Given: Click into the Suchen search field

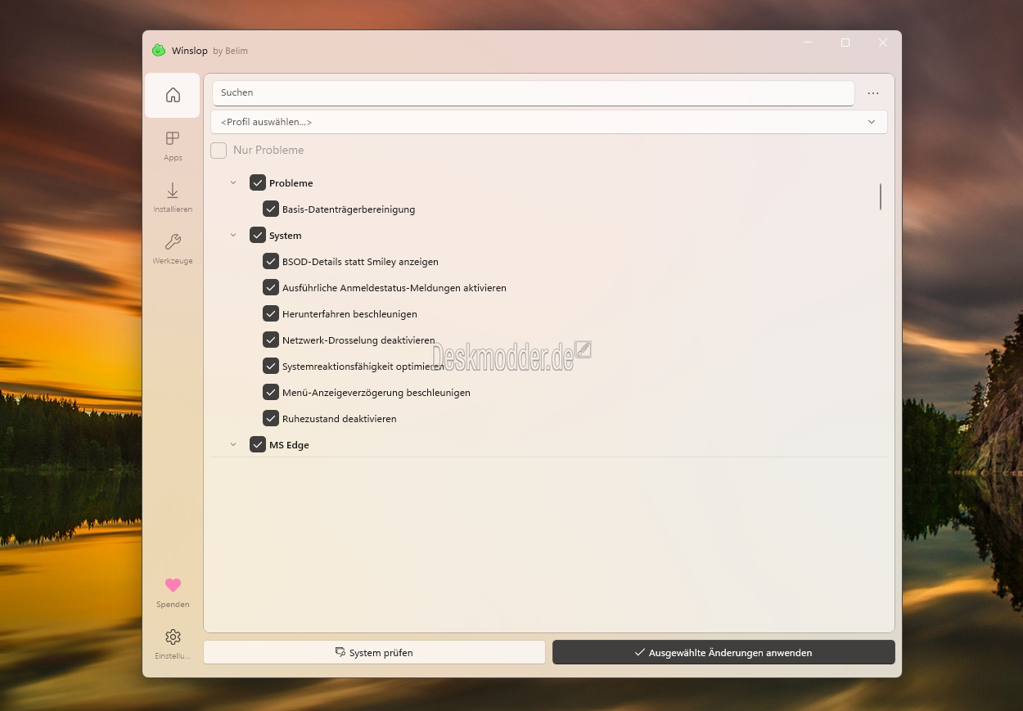Looking at the screenshot, I should pos(532,93).
